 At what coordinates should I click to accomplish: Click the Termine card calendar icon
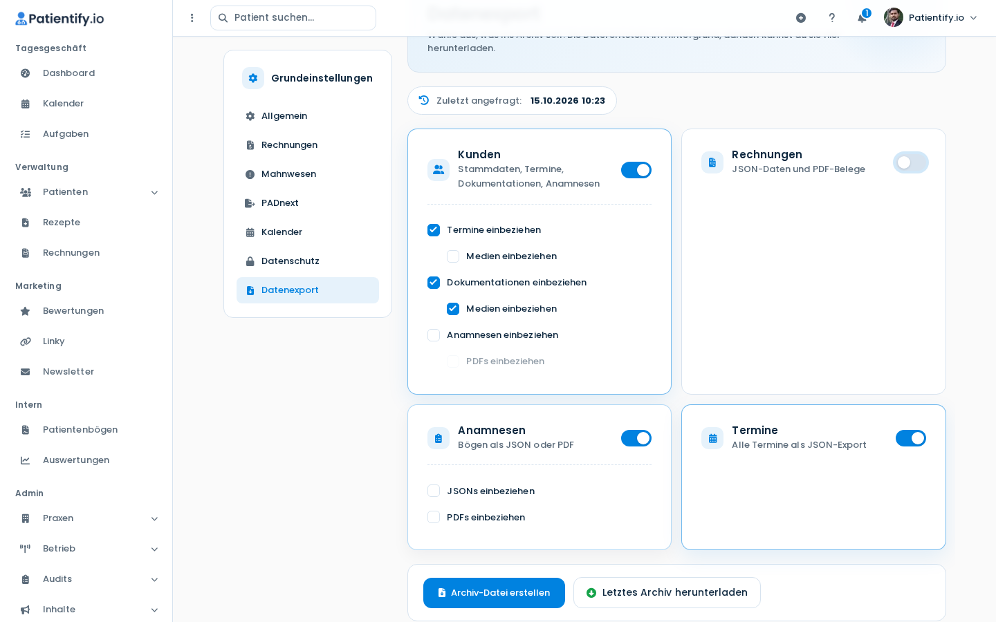coord(712,438)
